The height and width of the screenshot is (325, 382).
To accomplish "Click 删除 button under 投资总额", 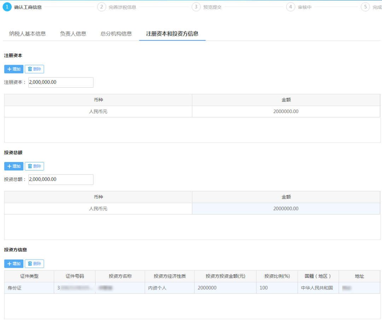I will [34, 166].
